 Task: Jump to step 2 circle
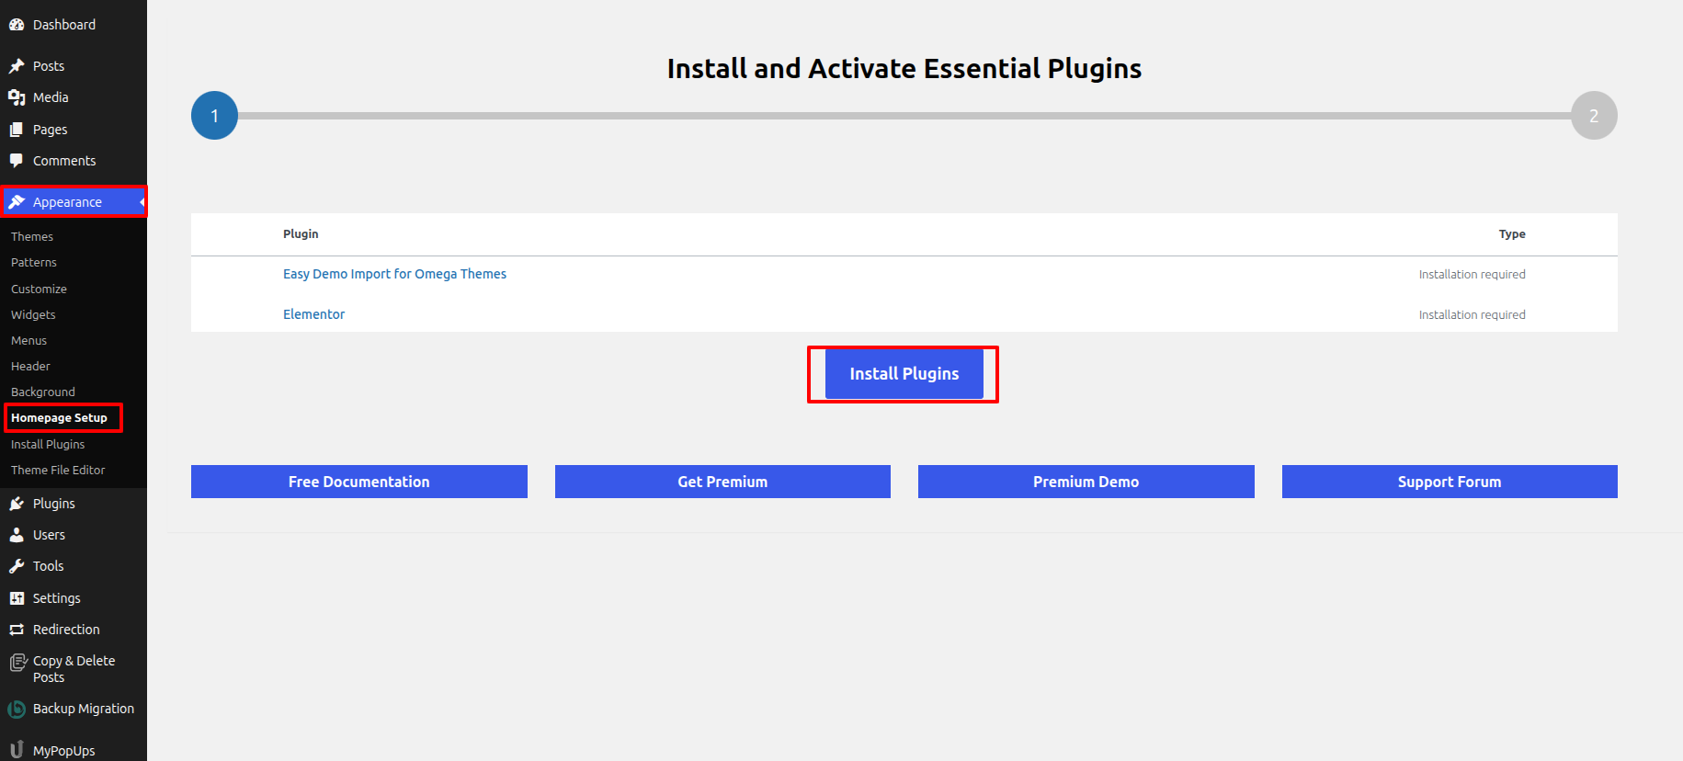pos(1593,116)
